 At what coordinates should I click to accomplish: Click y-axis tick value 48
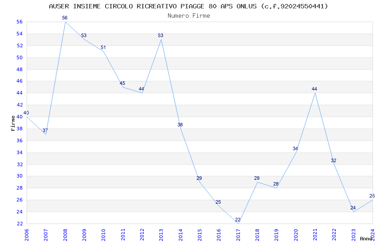20,69
